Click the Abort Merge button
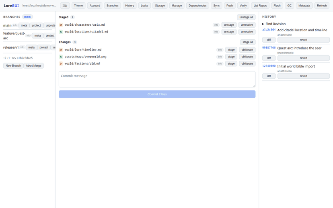This screenshot has height=208, width=333. tap(33, 66)
